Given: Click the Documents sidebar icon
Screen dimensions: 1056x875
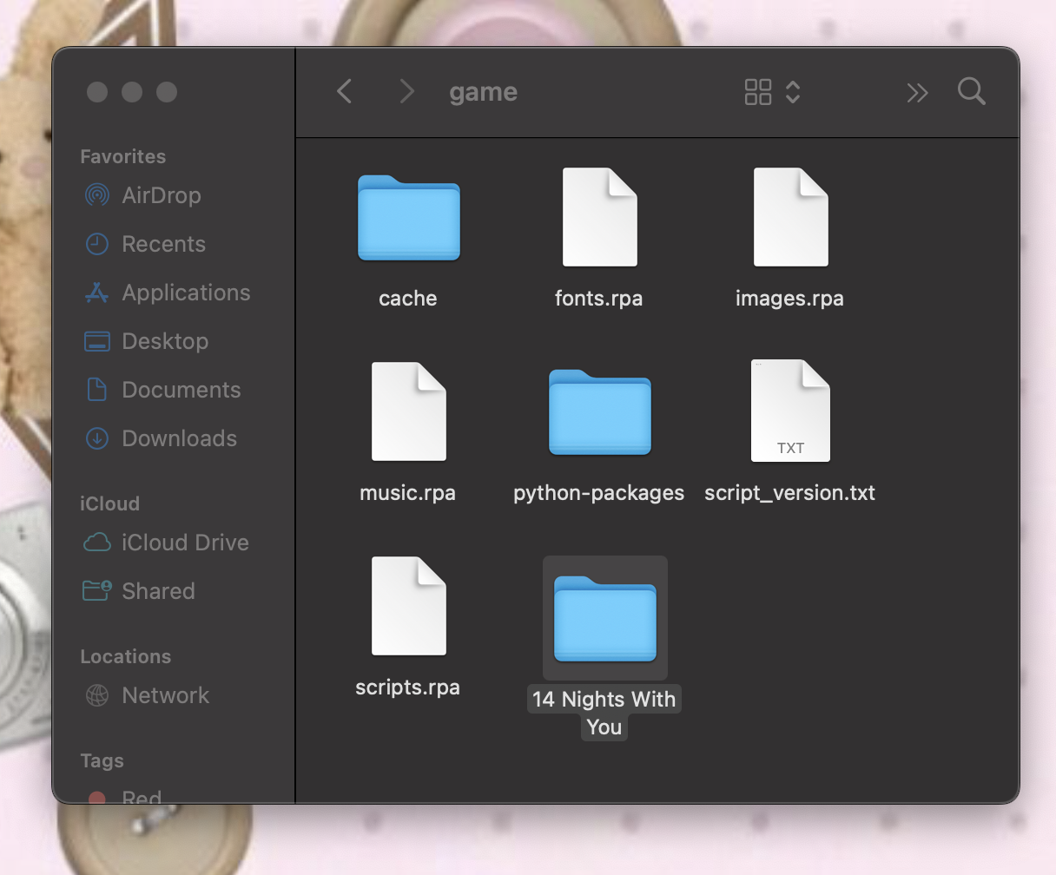Looking at the screenshot, I should click(x=97, y=390).
